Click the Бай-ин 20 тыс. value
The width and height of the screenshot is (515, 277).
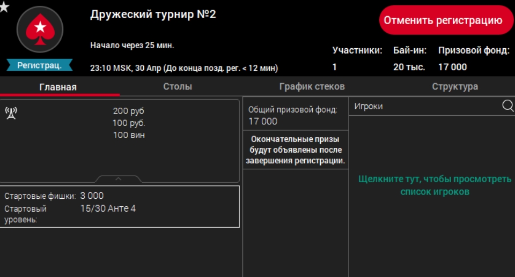coord(409,67)
